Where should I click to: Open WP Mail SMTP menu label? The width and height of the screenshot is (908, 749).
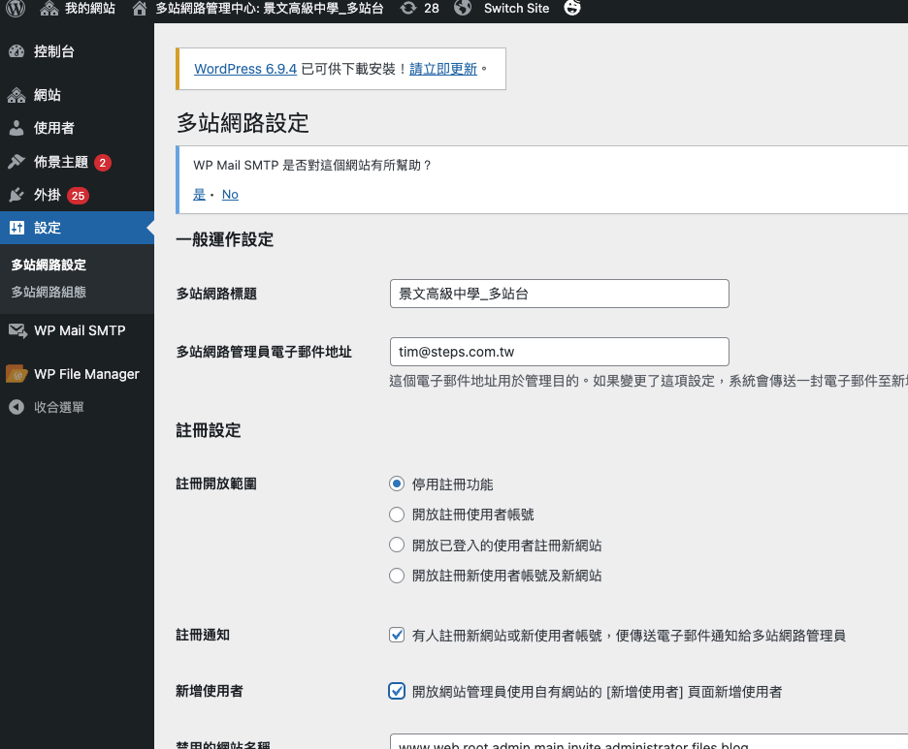80,330
